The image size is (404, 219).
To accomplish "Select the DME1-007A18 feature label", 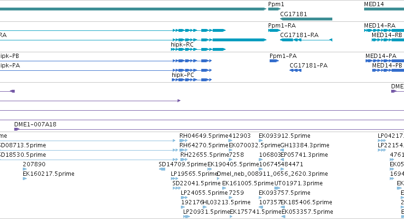I will (35, 124).
